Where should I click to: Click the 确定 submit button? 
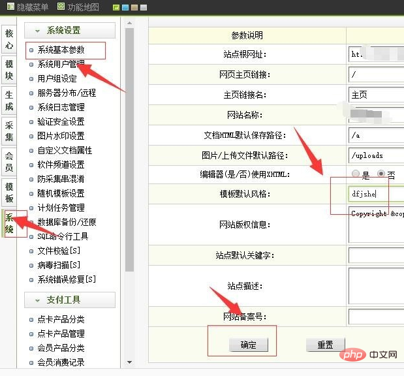pos(249,345)
